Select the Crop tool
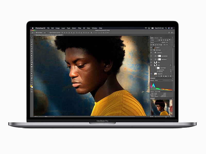The height and width of the screenshot is (154, 206). [32, 47]
